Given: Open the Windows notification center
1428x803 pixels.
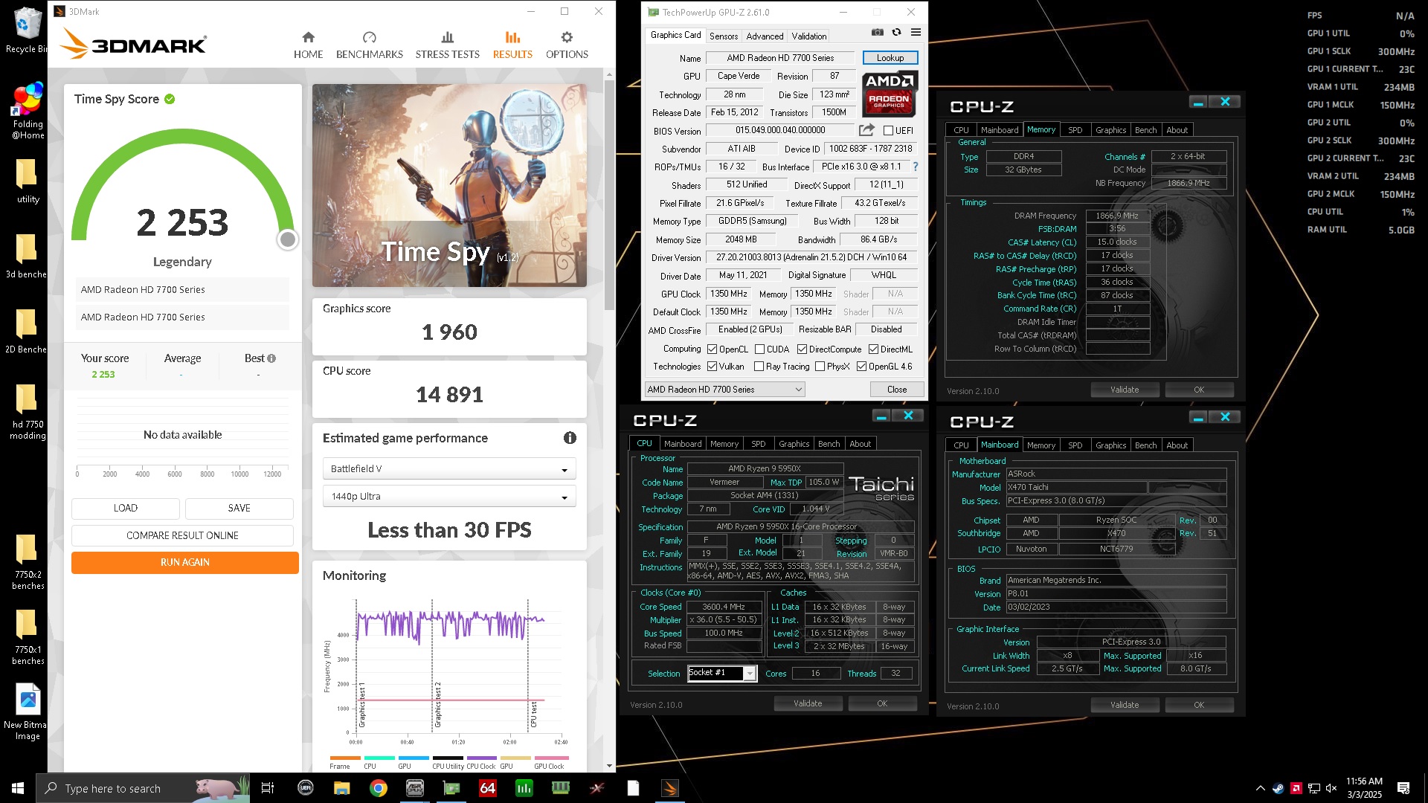Looking at the screenshot, I should [1403, 788].
